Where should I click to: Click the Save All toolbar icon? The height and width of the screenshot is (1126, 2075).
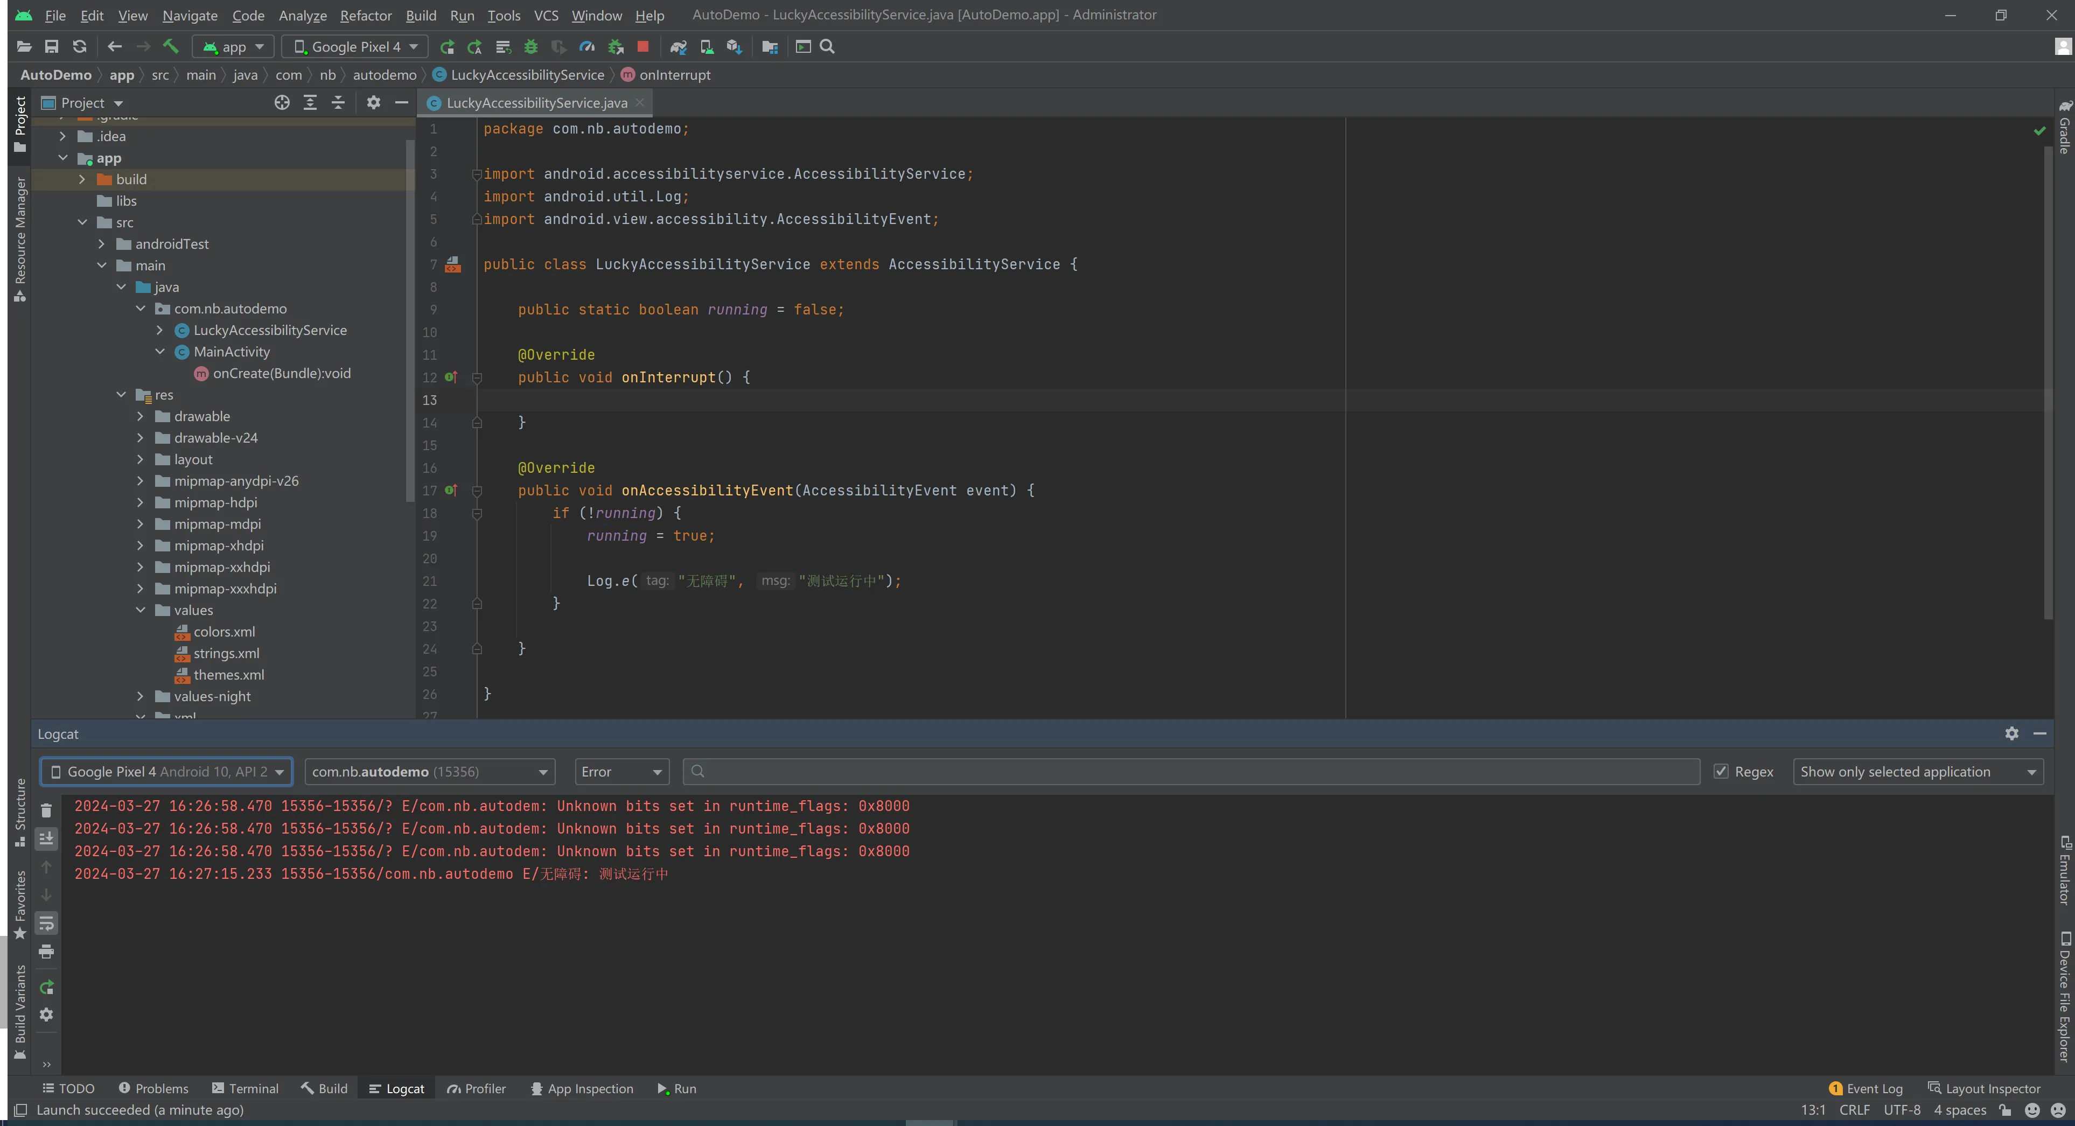point(52,47)
